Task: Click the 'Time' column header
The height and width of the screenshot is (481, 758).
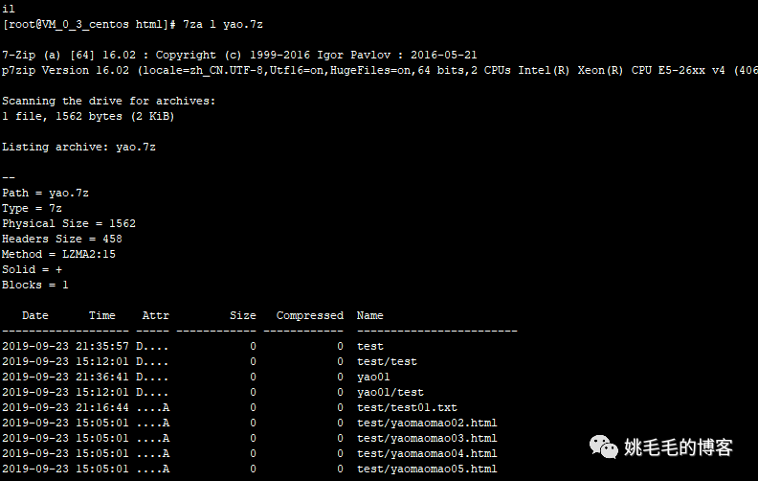Action: click(102, 315)
